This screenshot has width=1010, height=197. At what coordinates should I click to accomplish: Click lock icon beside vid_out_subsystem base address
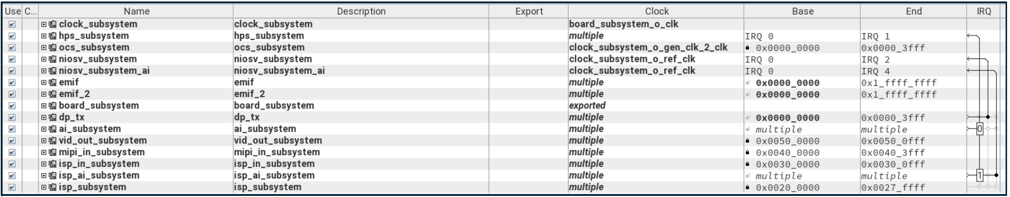point(748,141)
